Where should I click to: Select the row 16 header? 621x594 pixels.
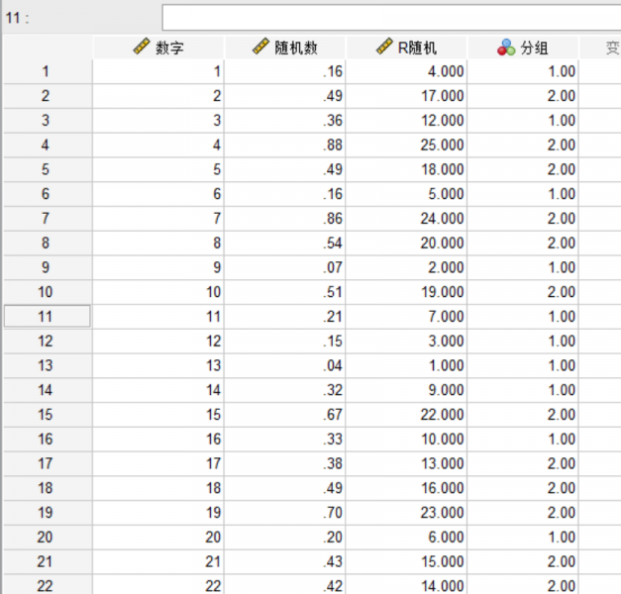(47, 440)
